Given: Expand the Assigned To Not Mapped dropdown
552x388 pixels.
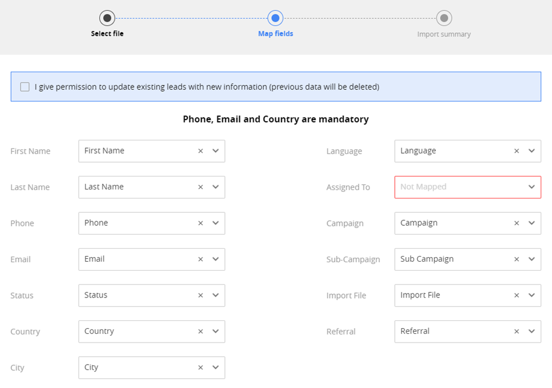Looking at the screenshot, I should pyautogui.click(x=531, y=187).
